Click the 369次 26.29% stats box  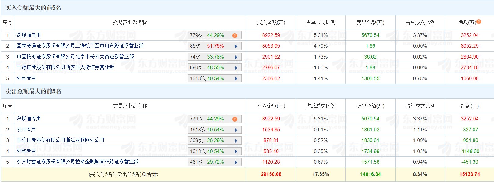[210, 141]
